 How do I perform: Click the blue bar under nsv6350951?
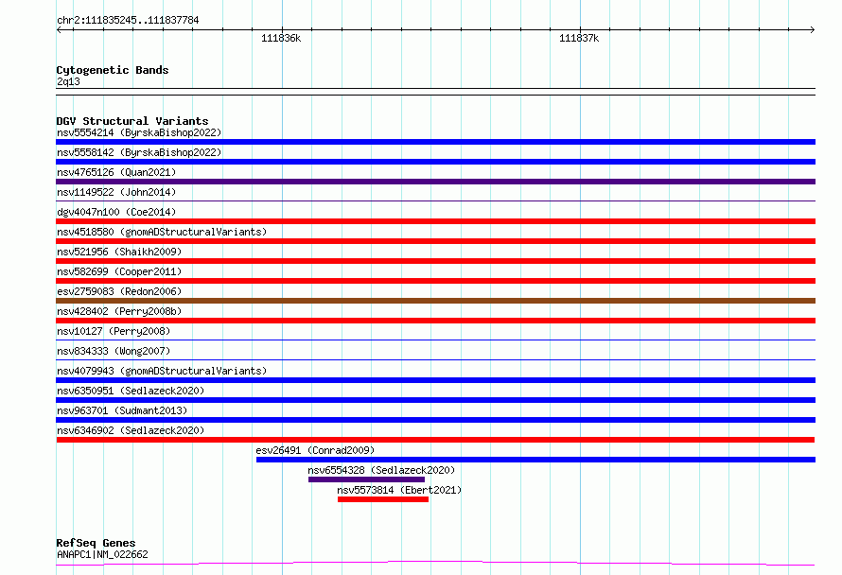pyautogui.click(x=435, y=400)
